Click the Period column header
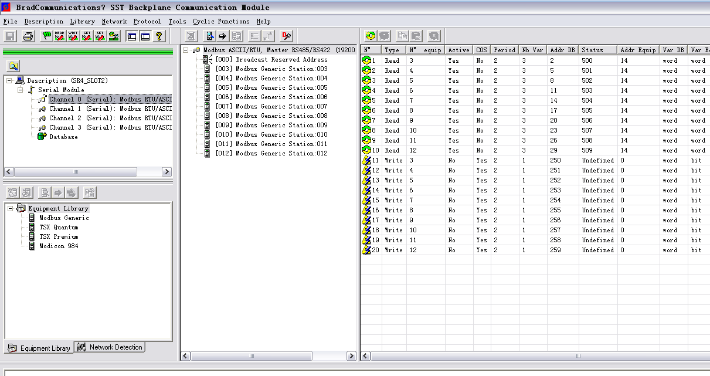This screenshot has height=376, width=710. coord(505,50)
